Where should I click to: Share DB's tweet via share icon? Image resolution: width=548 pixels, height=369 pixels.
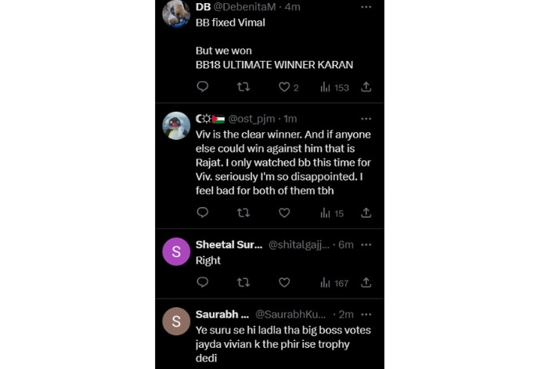click(366, 88)
